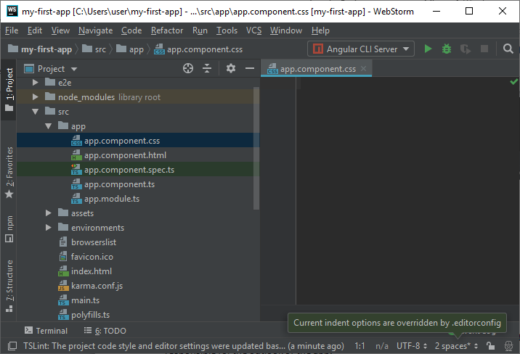Screen dimensions: 520x354
Task: Open the 7: Structure side tab
Action: click(9, 286)
